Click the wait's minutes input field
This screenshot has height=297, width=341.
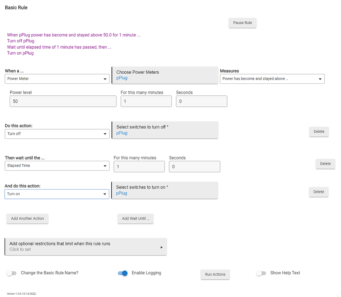point(139,167)
